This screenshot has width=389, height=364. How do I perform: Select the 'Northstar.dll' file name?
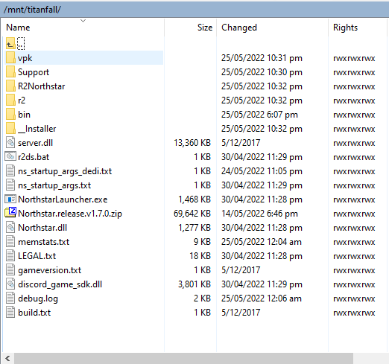pos(42,228)
